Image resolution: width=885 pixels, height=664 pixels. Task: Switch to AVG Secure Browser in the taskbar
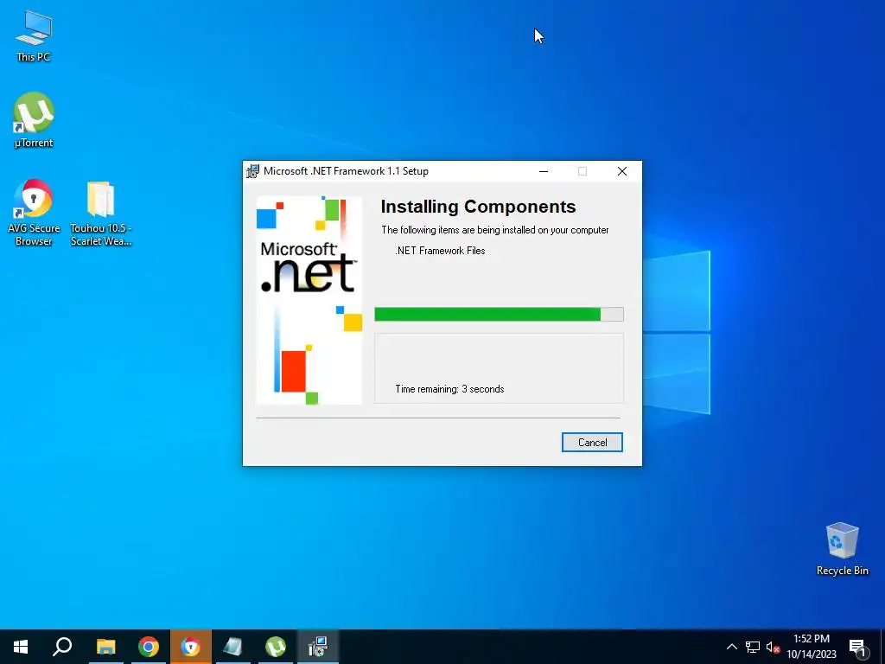(191, 647)
